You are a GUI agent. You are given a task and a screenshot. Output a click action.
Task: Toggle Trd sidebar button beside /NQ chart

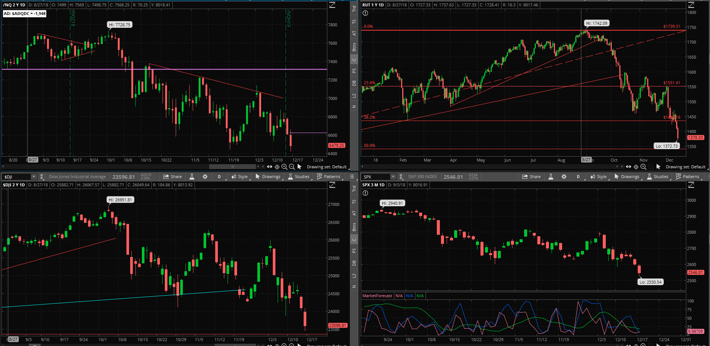pos(354,9)
